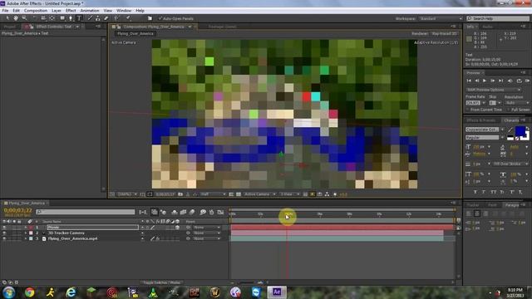This screenshot has width=532, height=299.
Task: Jump to last frame in Preview
Action: (500, 81)
